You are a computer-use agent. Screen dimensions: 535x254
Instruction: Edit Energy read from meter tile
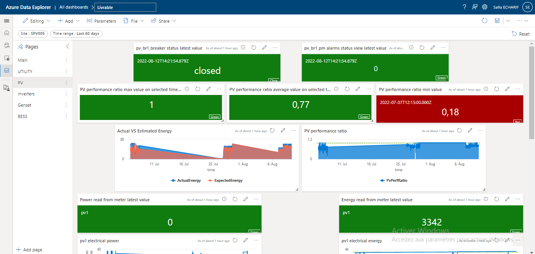[x=507, y=199]
